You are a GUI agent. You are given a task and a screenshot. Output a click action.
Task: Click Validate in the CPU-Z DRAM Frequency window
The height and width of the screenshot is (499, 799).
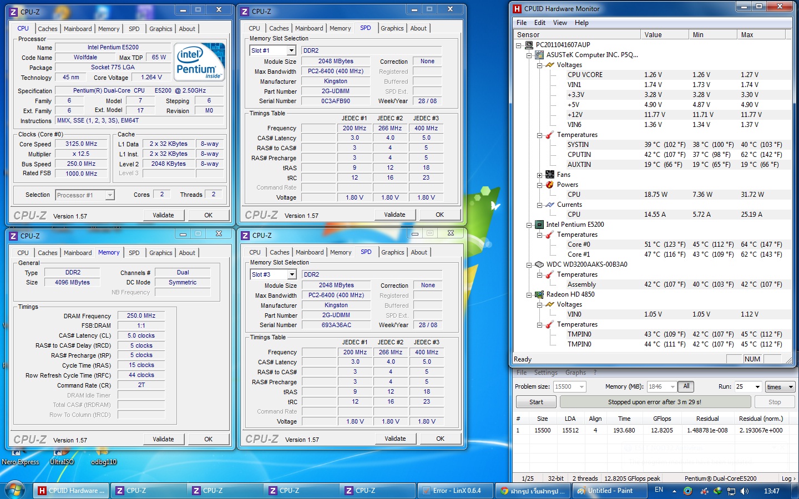pyautogui.click(x=163, y=439)
